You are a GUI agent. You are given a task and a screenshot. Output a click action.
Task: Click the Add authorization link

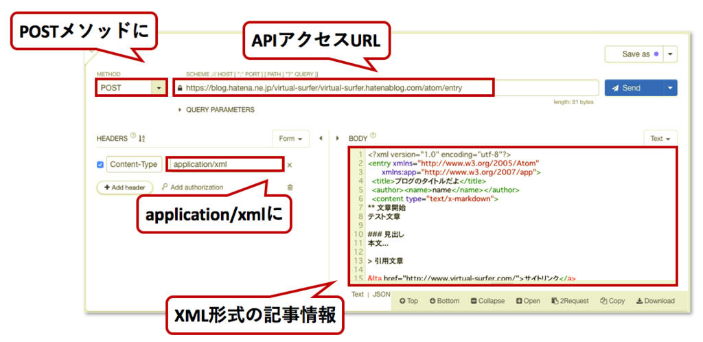[x=192, y=187]
